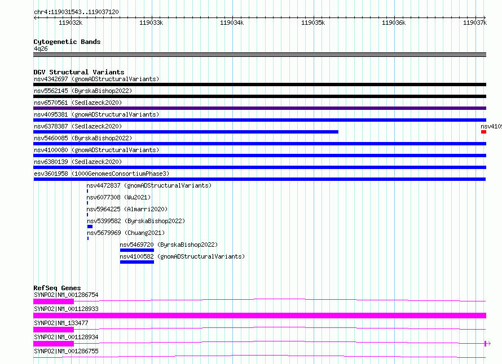Click the RefSeq Genes track title
Viewport: 502px width, 364px height.
[x=58, y=288]
